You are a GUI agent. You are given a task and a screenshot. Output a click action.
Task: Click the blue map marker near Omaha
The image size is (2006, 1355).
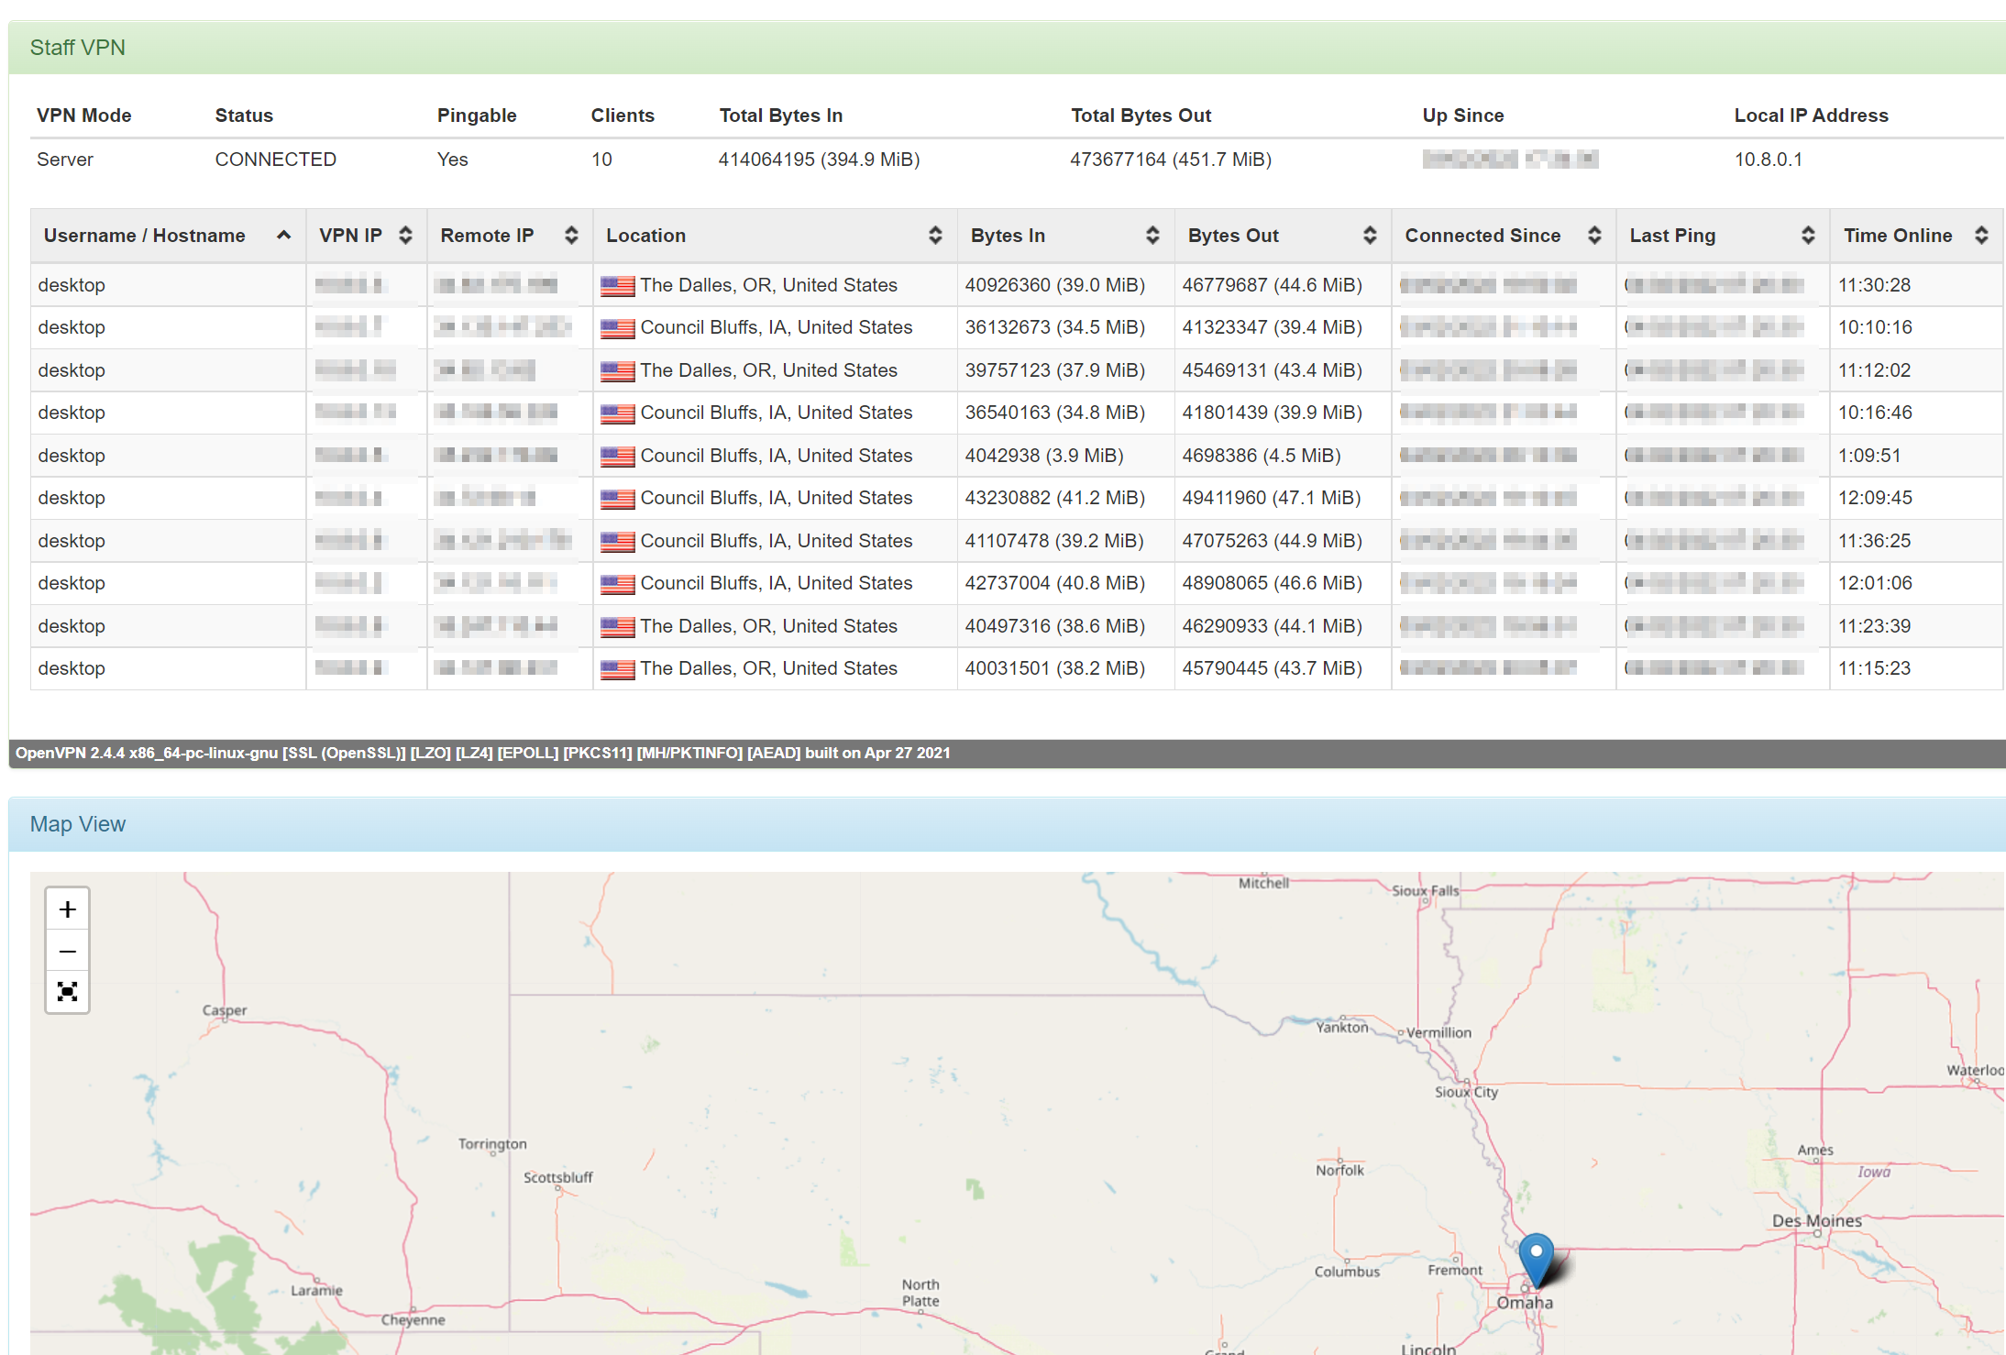1536,1258
